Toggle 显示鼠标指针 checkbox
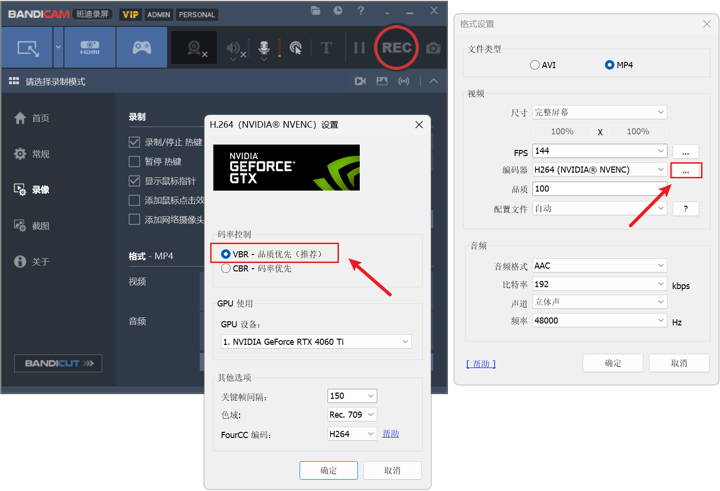This screenshot has width=720, height=491. pyautogui.click(x=134, y=181)
